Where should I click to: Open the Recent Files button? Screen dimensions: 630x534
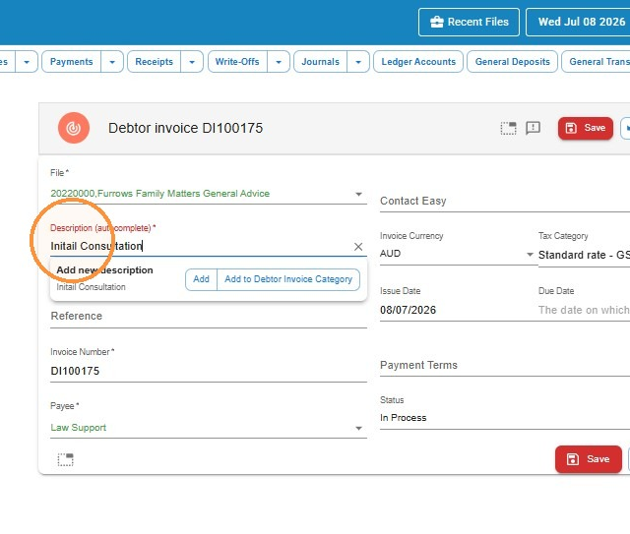point(469,22)
